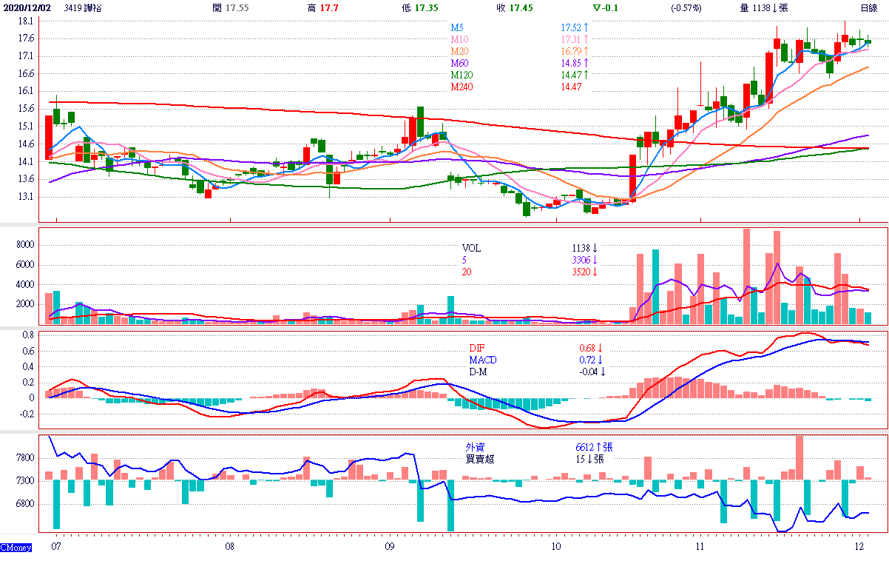889x561 pixels.
Task: Click the 日線 daily chart period label
Action: [x=868, y=7]
